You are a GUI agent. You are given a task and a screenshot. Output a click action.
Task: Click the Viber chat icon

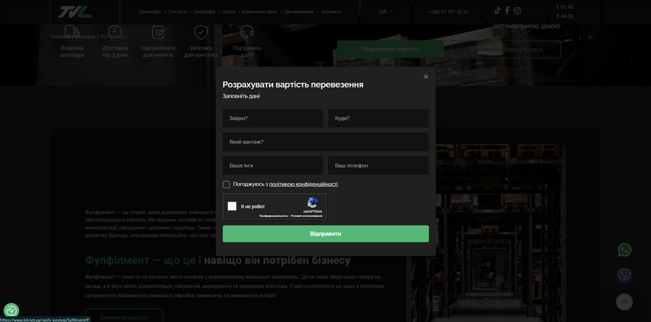(x=625, y=275)
